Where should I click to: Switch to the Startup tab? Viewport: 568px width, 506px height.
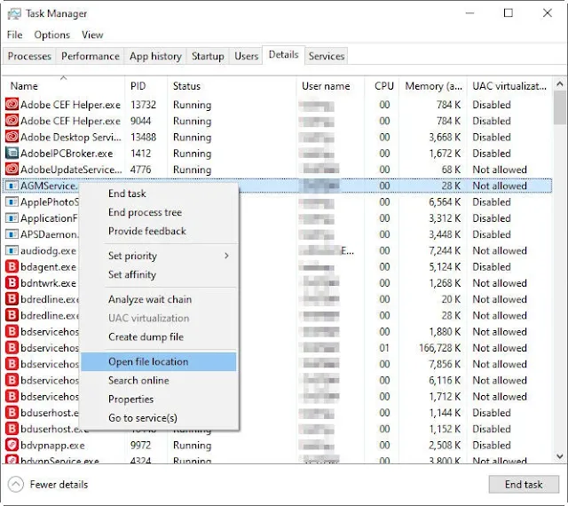[x=208, y=56]
